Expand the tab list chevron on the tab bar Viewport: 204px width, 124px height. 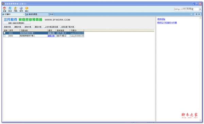click(x=191, y=14)
